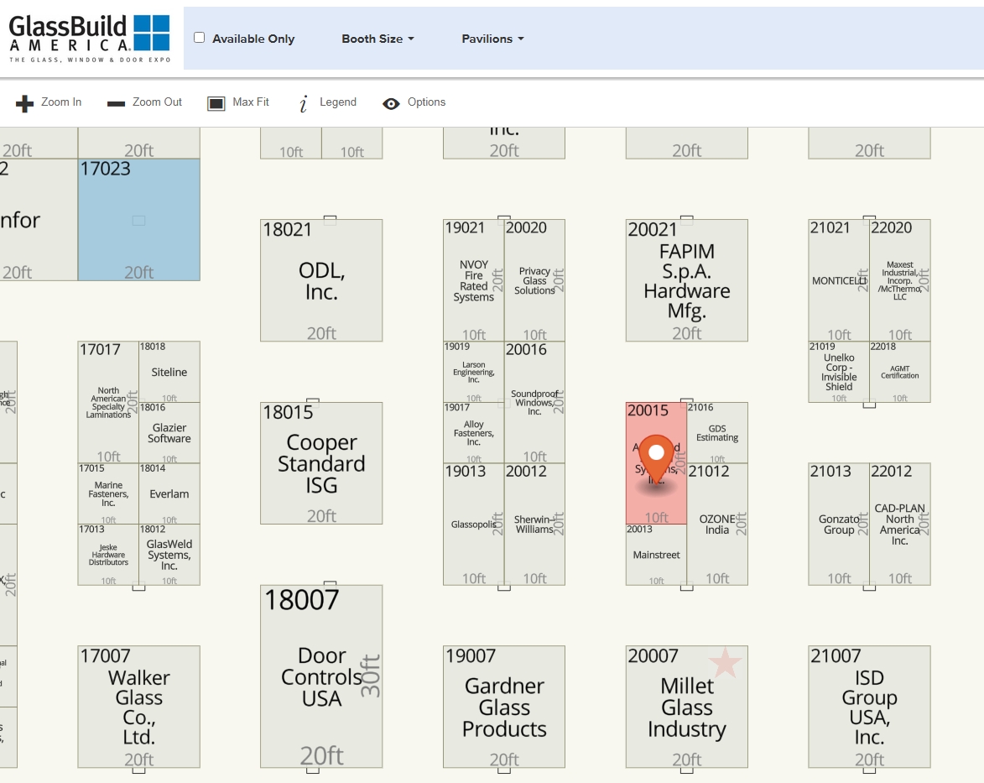Select booth 18016 Glazier Software
The image size is (984, 783).
pyautogui.click(x=169, y=433)
